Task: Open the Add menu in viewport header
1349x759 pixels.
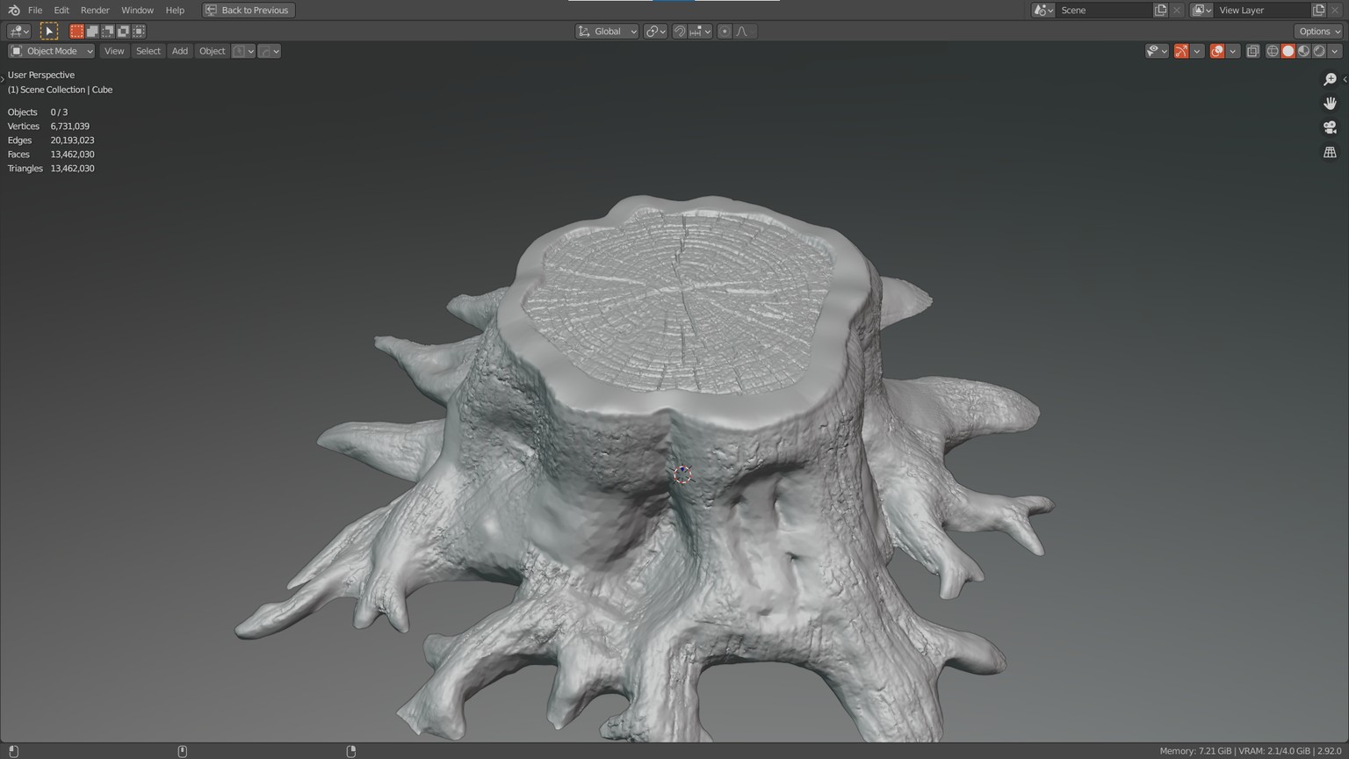Action: tap(180, 51)
